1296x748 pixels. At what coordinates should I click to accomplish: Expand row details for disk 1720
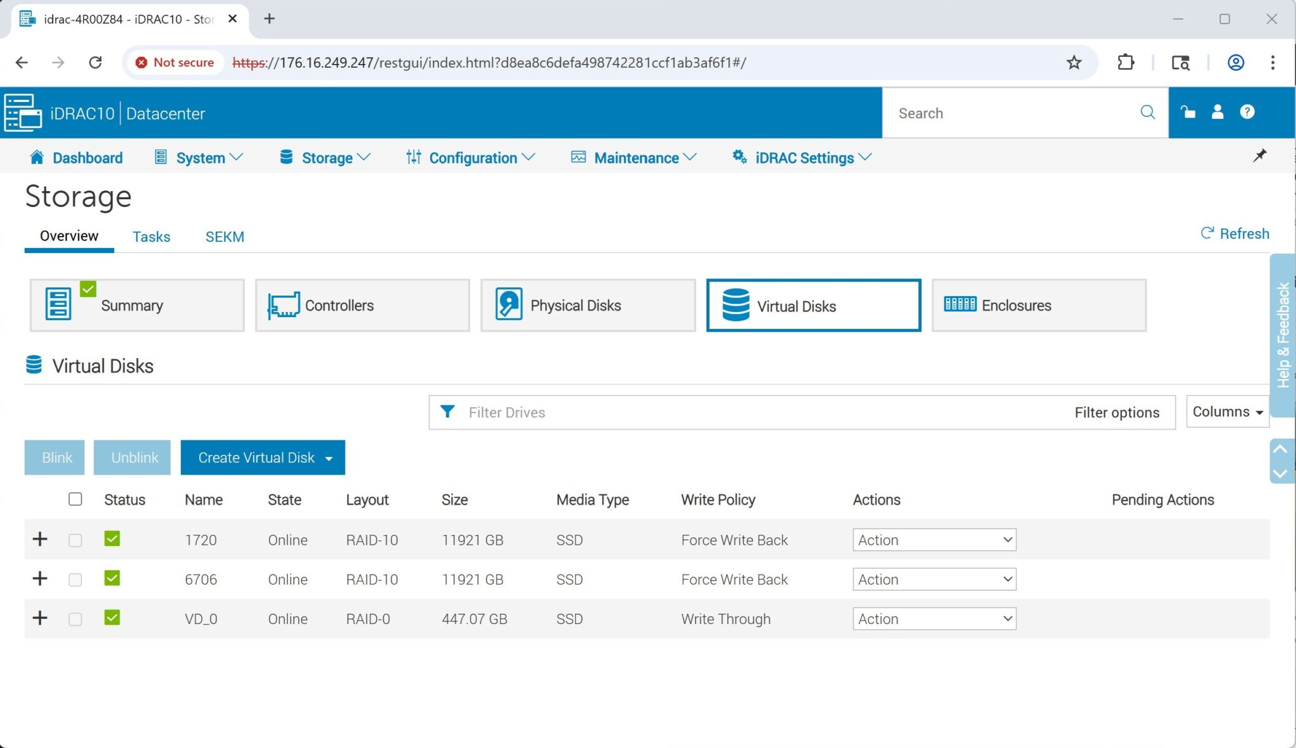[x=40, y=539]
